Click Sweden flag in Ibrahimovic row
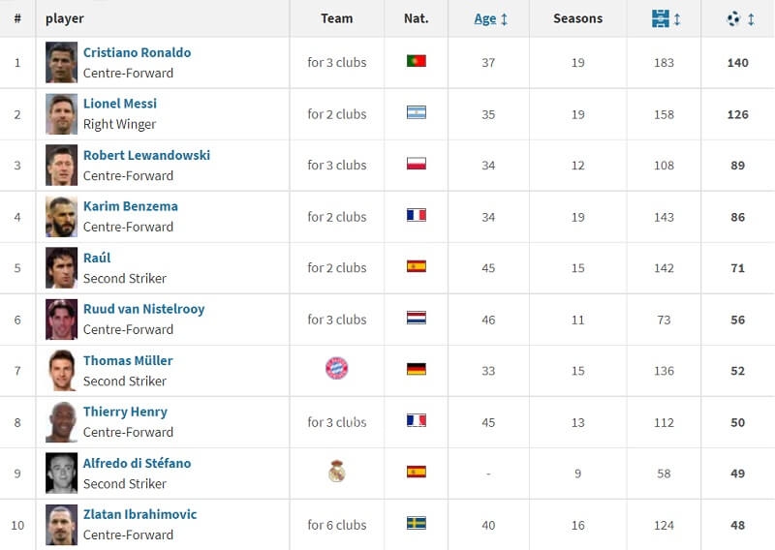775x550 pixels. [x=417, y=524]
